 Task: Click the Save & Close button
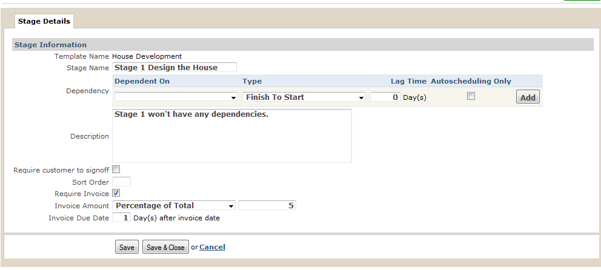[x=165, y=247]
